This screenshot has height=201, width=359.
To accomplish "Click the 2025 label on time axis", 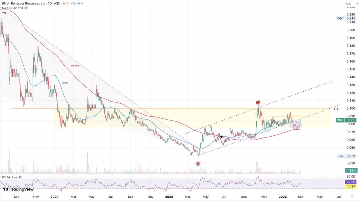I will pyautogui.click(x=169, y=197).
